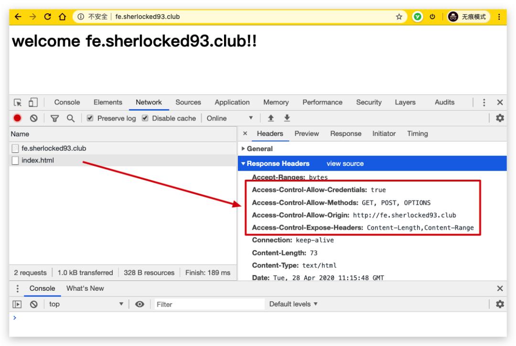Open What's New drawer tab

coord(85,288)
